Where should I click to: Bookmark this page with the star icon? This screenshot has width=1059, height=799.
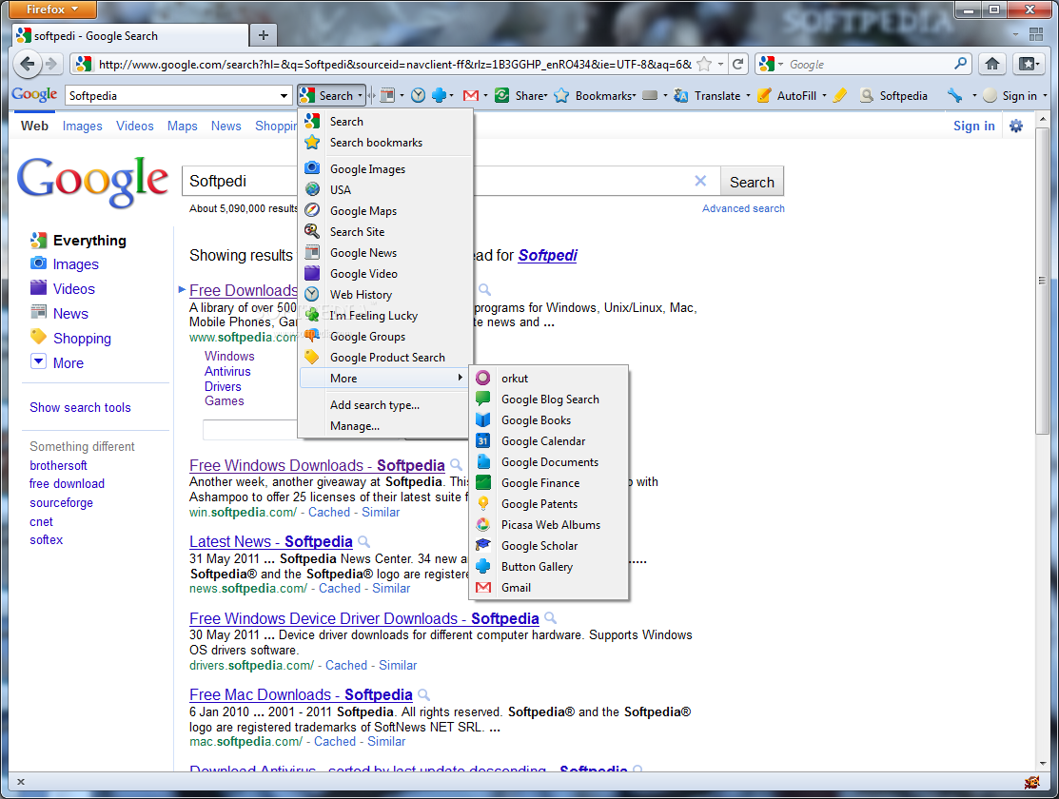coord(704,64)
